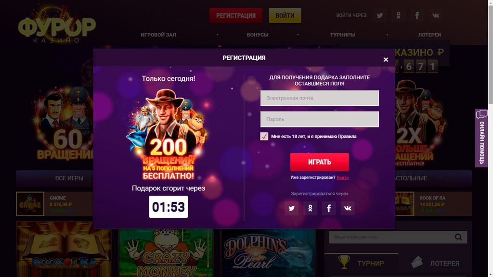The height and width of the screenshot is (277, 493).
Task: Click the VK icon in the header
Action: [436, 15]
